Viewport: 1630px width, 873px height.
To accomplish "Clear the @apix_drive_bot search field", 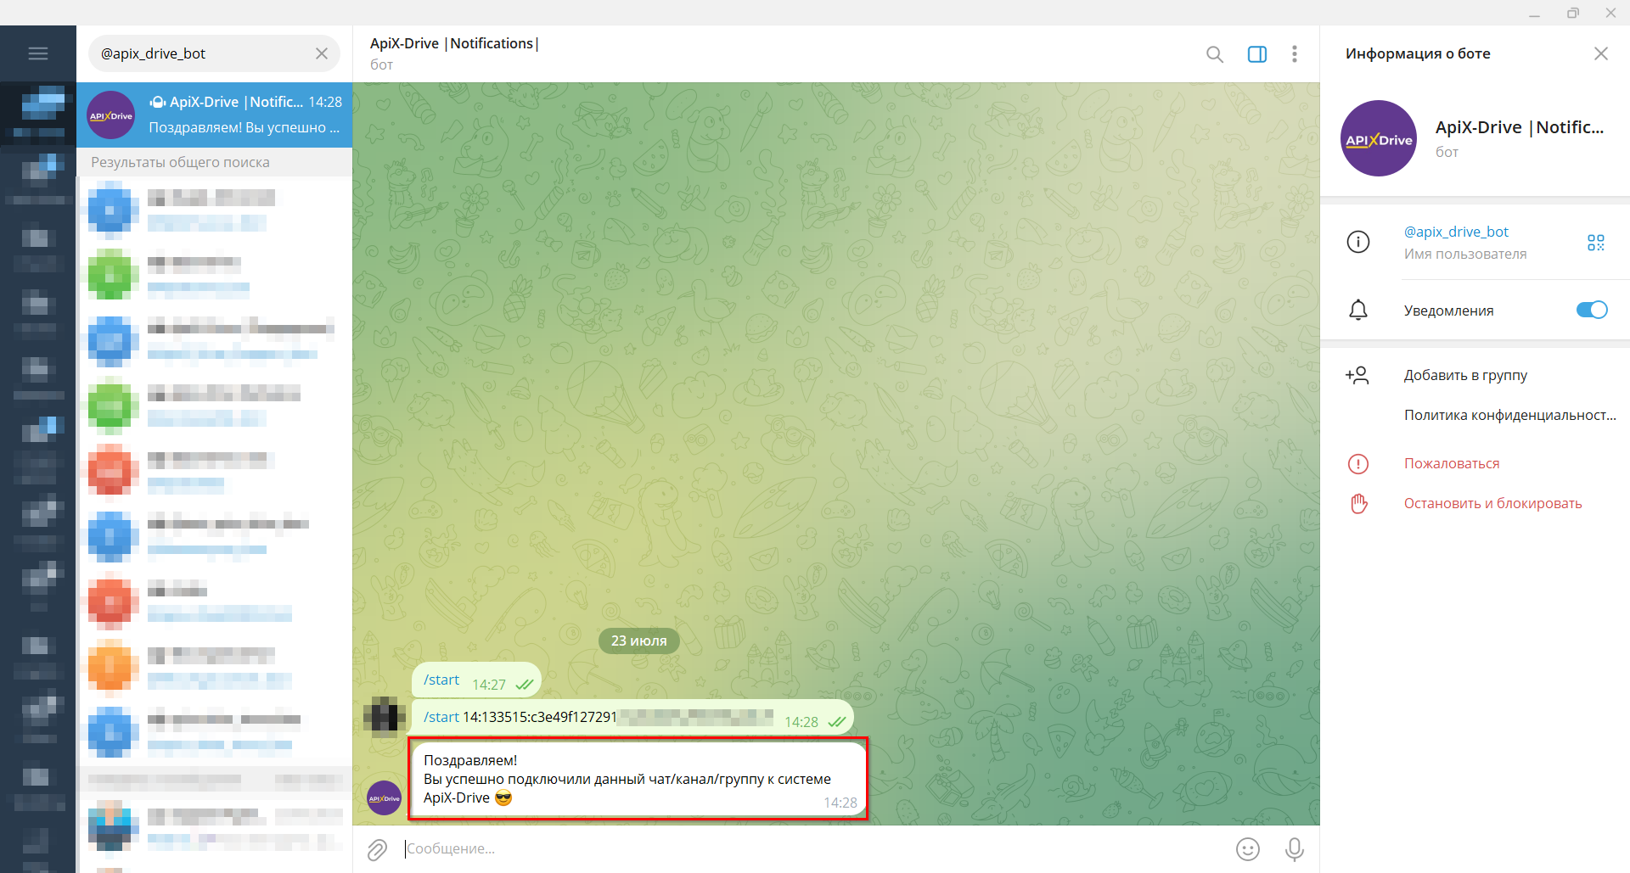I will 322,53.
